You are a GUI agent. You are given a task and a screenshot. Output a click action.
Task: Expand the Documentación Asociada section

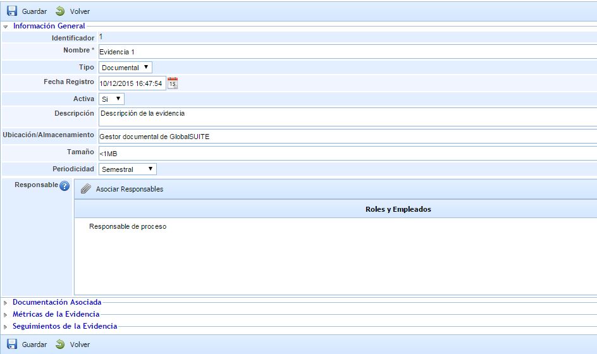(56, 302)
